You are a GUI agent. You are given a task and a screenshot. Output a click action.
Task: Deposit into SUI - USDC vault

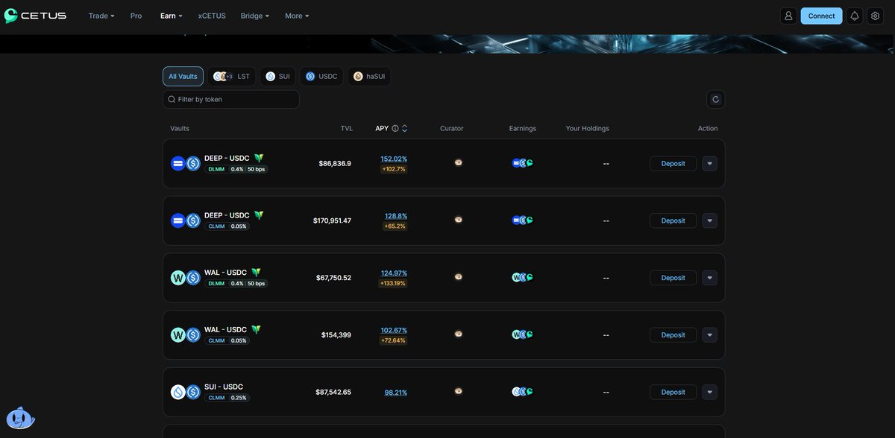click(x=673, y=392)
